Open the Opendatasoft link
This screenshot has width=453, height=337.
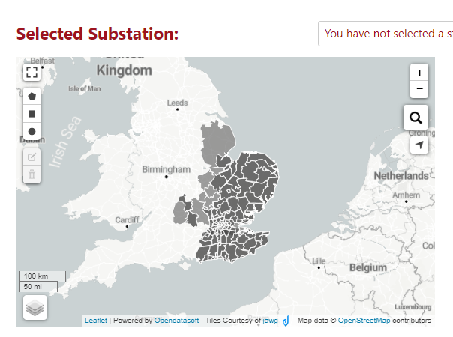tap(176, 321)
